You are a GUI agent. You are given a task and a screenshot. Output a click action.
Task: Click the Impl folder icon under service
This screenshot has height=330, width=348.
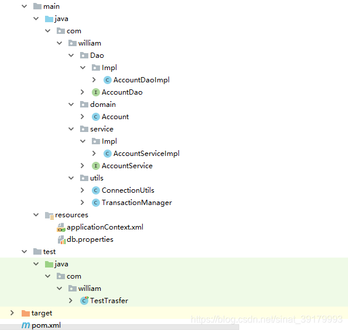click(96, 141)
